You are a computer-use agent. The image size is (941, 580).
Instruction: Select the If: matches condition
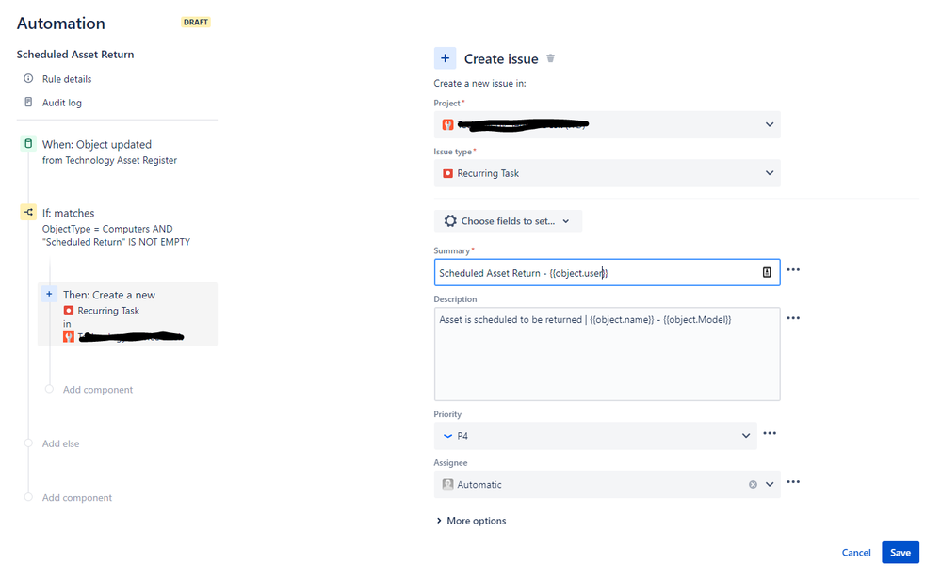(x=68, y=213)
